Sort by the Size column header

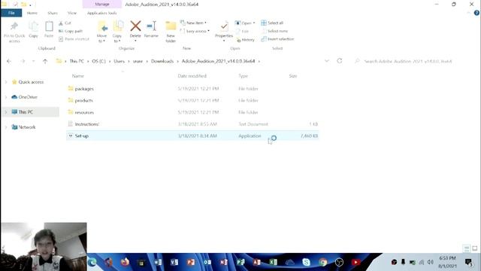point(293,76)
